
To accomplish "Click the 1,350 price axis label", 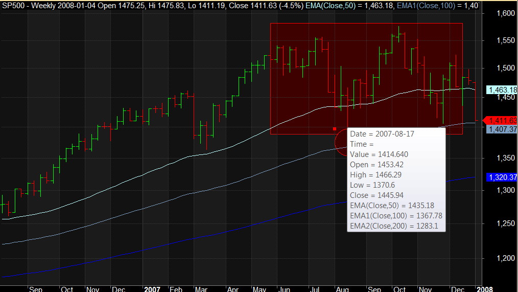I will [506, 158].
